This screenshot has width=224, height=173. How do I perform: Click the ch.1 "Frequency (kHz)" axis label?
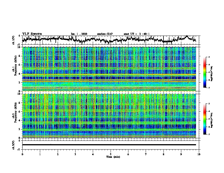(16, 66)
